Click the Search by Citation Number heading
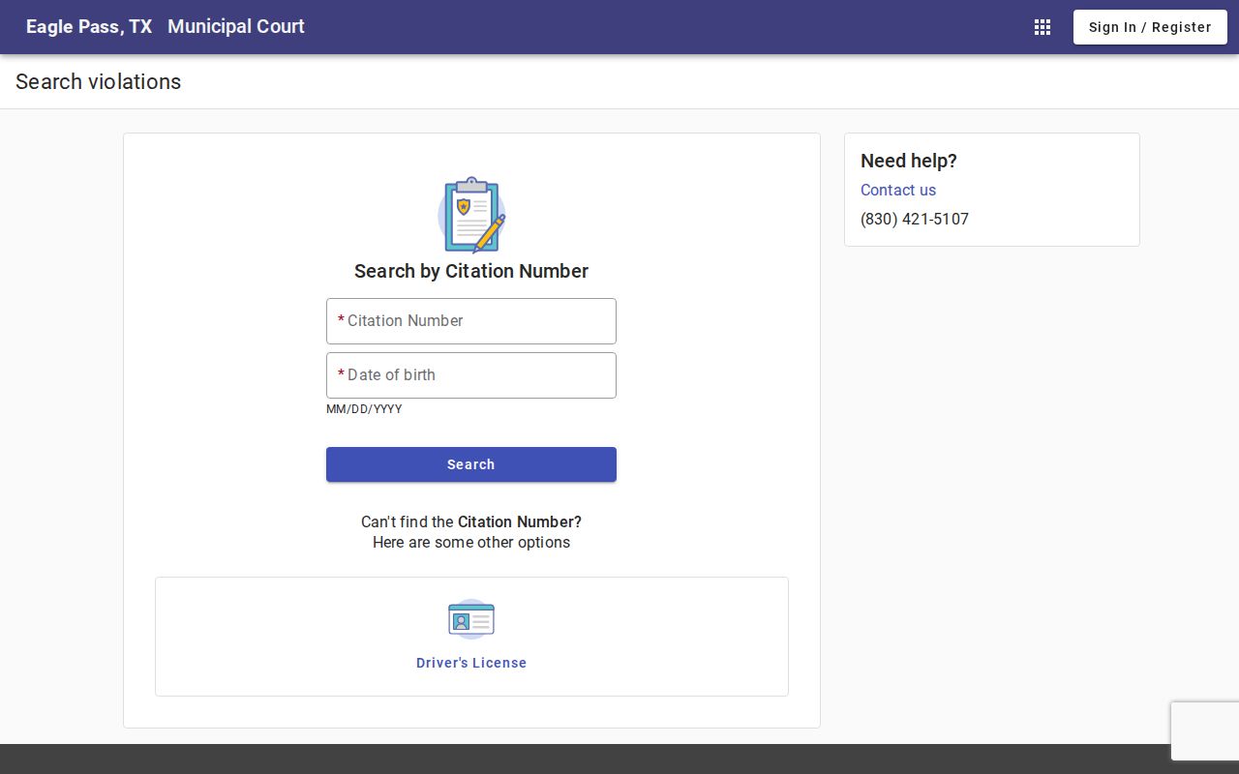Screen dimensions: 1239x774 click(471, 272)
